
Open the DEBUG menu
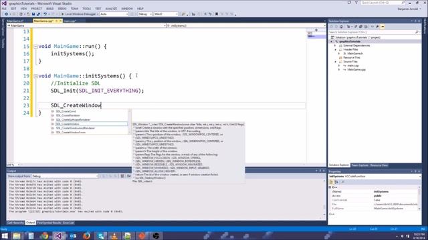point(62,9)
